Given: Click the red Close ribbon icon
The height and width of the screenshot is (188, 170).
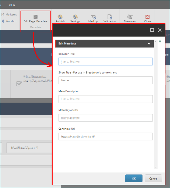Looking at the screenshot, I should [148, 17].
